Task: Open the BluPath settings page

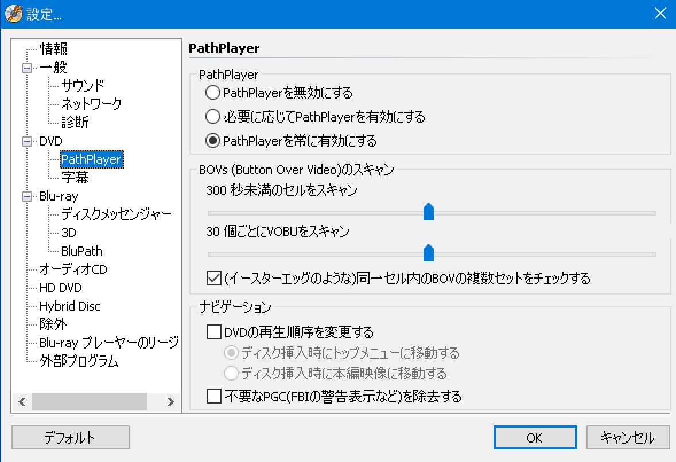Action: coord(82,251)
